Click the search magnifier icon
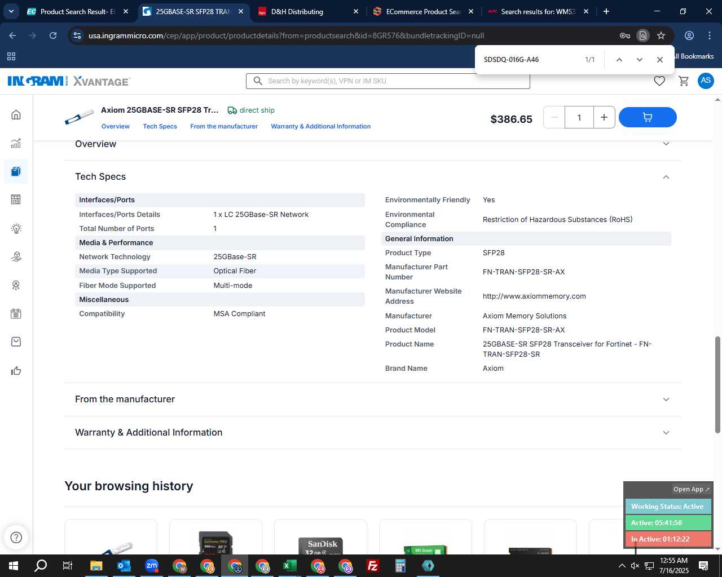The height and width of the screenshot is (577, 722). coord(258,81)
